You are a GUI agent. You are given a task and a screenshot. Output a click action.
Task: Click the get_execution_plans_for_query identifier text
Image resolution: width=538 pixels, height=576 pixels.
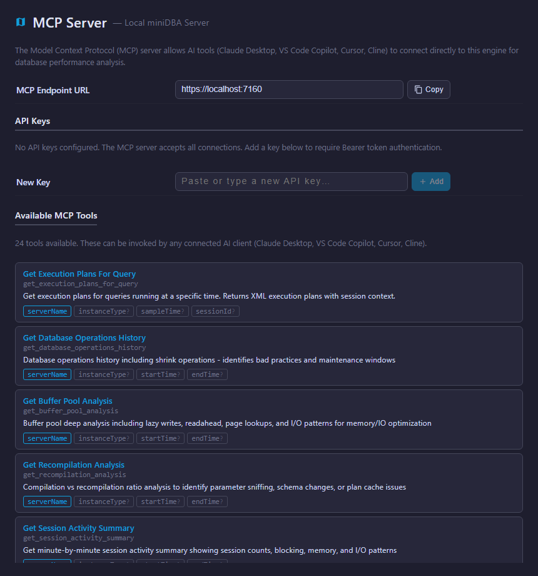click(x=80, y=284)
